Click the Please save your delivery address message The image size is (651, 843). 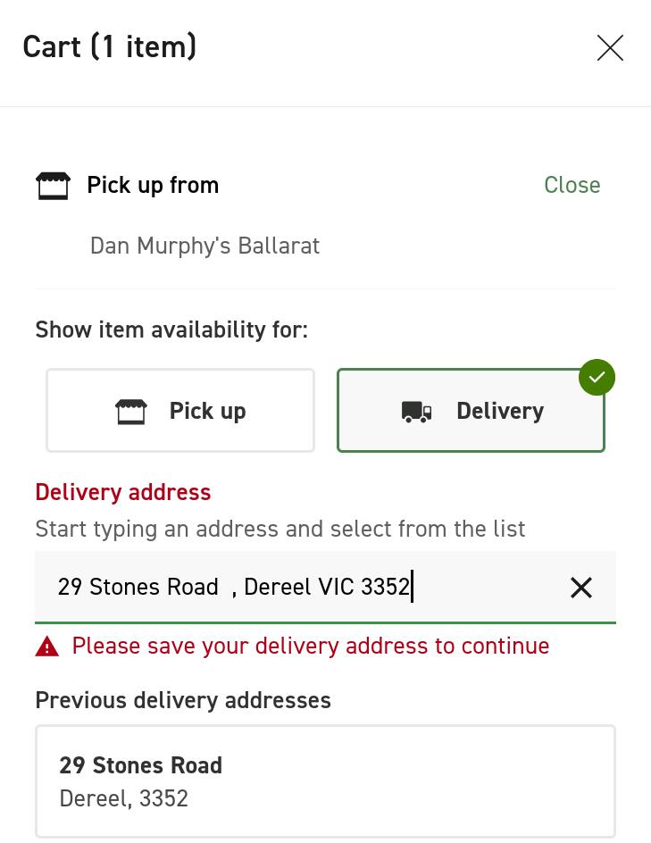click(310, 646)
